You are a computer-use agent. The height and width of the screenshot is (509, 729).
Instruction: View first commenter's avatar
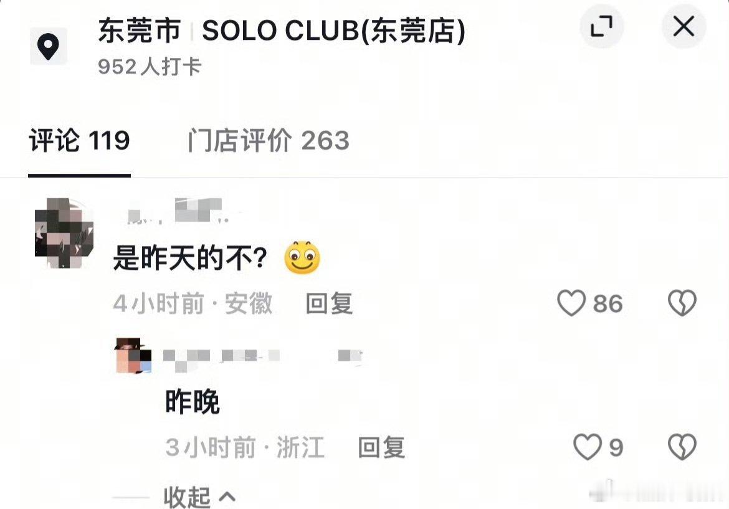pos(64,233)
